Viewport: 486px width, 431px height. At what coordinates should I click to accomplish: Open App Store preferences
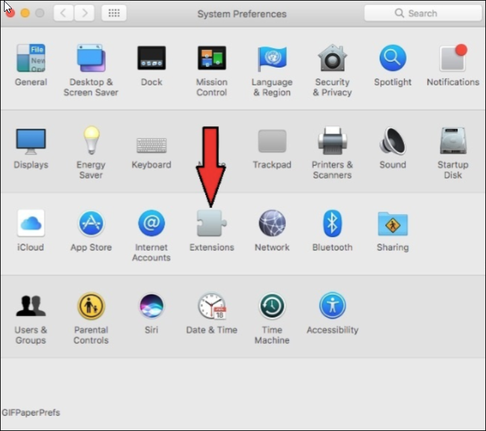click(x=91, y=223)
